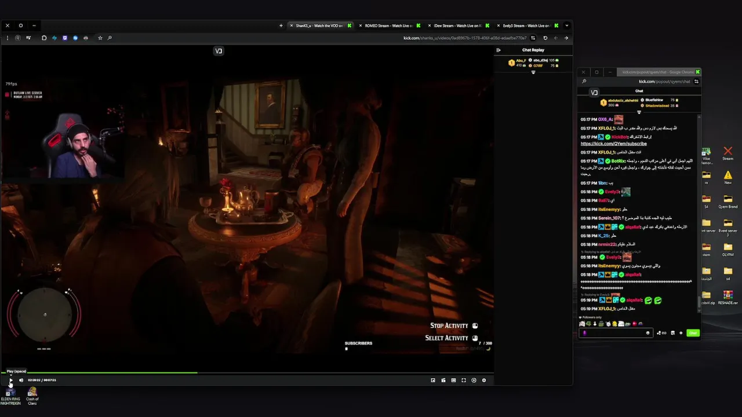Click the popout chat site settings icon

(x=696, y=82)
